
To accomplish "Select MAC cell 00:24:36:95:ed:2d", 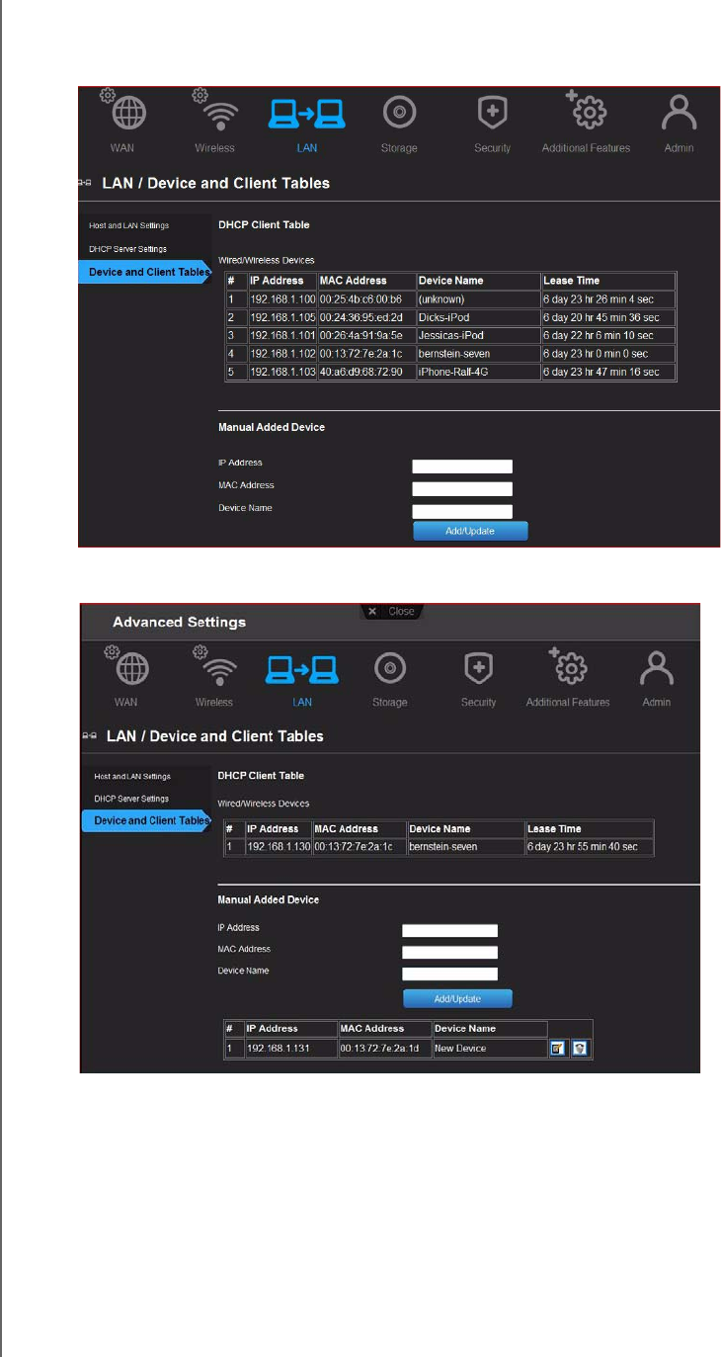I will (x=365, y=317).
